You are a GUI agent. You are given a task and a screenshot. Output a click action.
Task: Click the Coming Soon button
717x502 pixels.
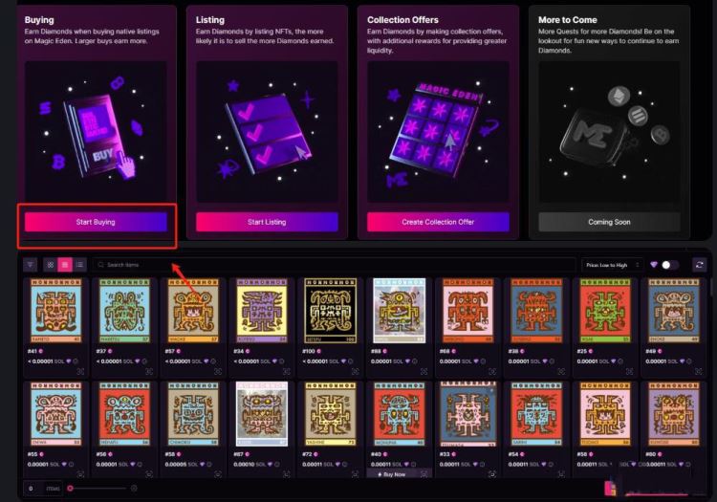point(609,222)
